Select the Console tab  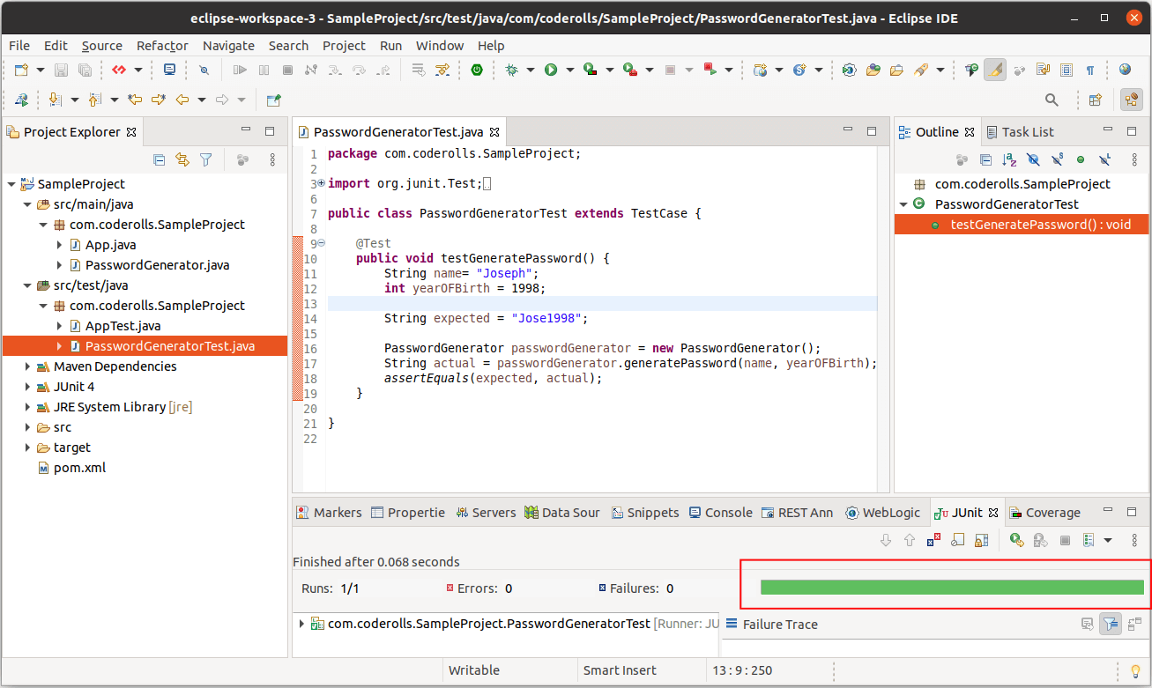click(729, 512)
